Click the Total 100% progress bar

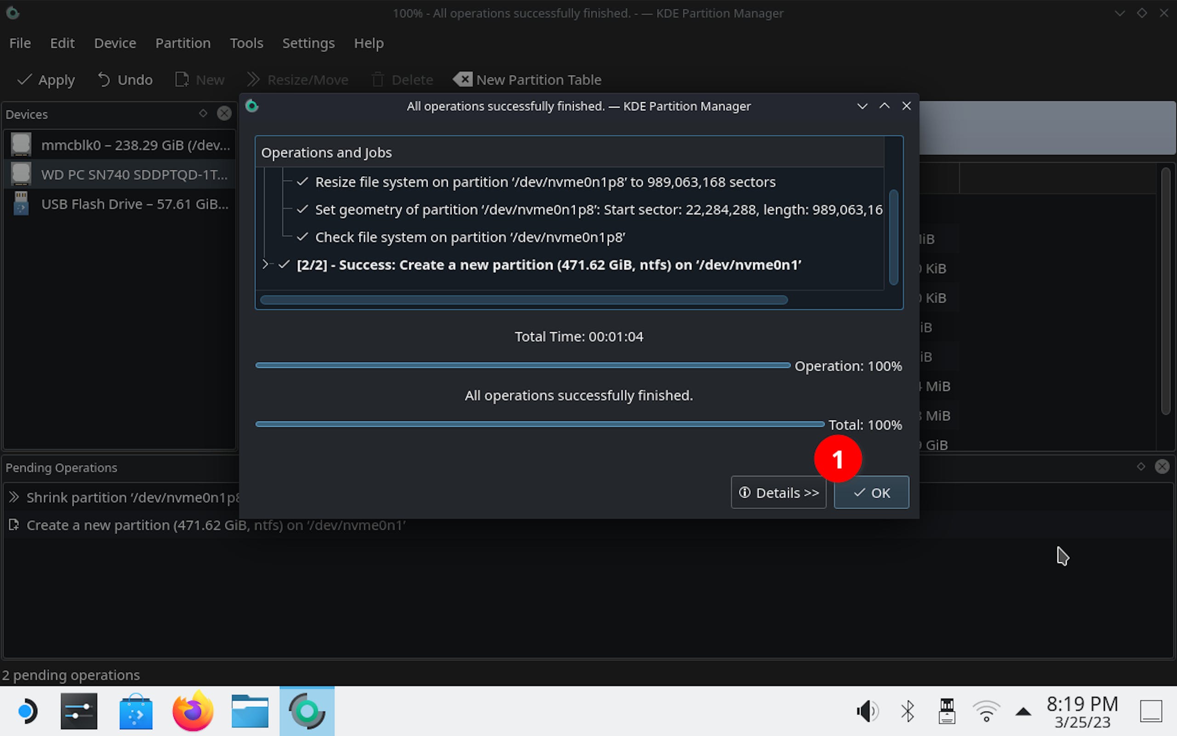tap(539, 425)
